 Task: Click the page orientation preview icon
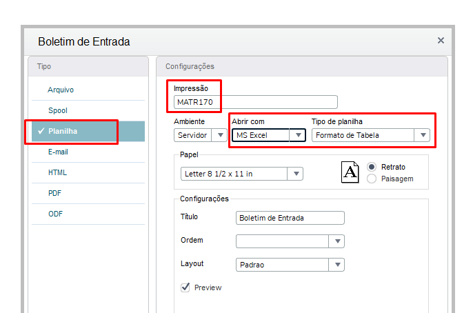(350, 172)
